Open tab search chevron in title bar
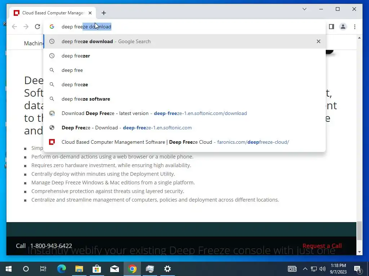The width and height of the screenshot is (369, 276). pyautogui.click(x=304, y=9)
